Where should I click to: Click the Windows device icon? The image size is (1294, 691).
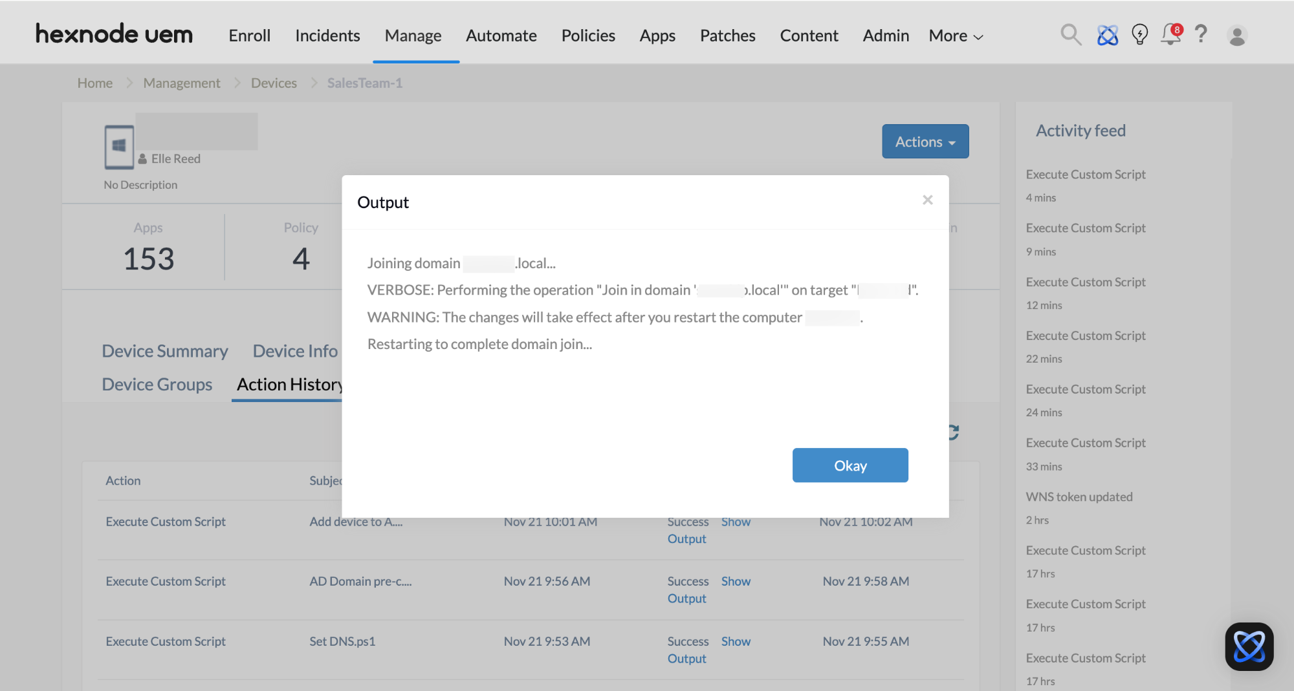pos(119,147)
